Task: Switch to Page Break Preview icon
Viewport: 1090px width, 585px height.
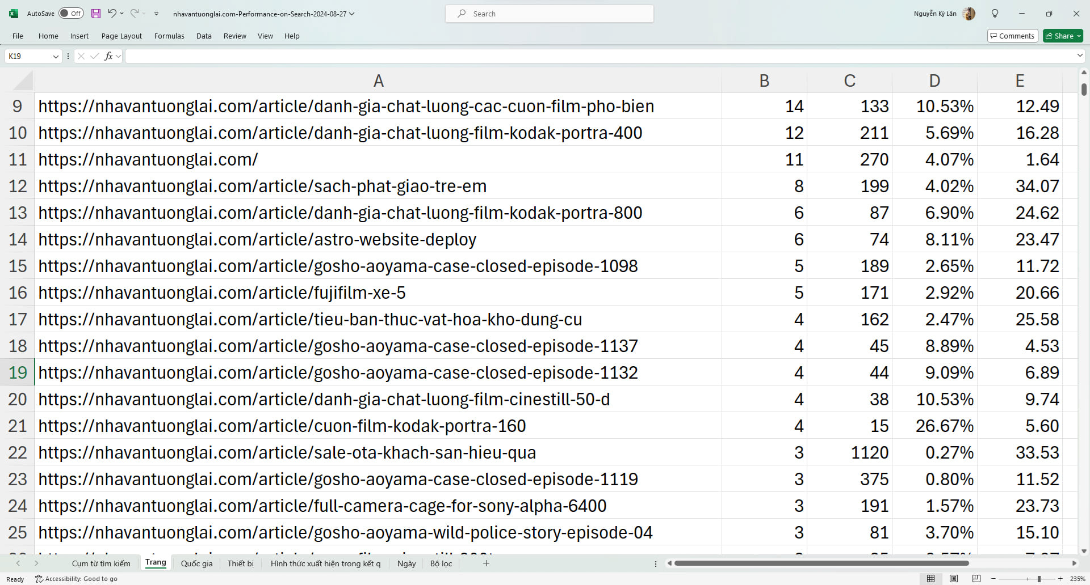Action: (x=976, y=579)
